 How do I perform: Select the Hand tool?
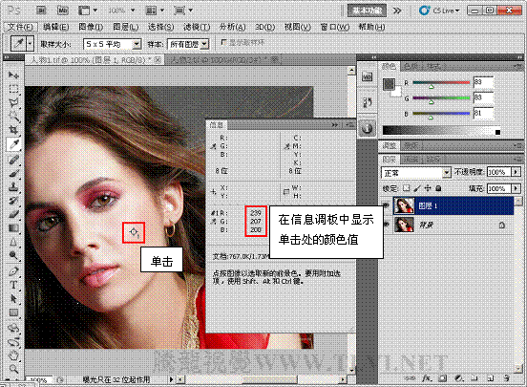(x=13, y=355)
